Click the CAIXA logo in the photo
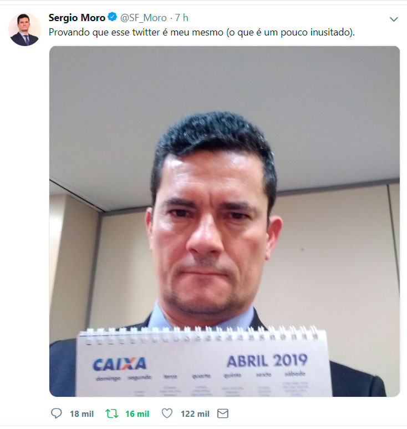Image resolution: width=407 pixels, height=429 pixels. [119, 364]
